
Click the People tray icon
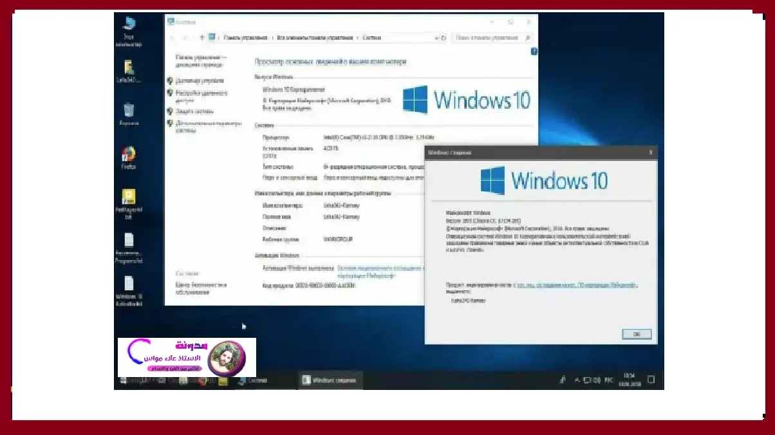[563, 380]
